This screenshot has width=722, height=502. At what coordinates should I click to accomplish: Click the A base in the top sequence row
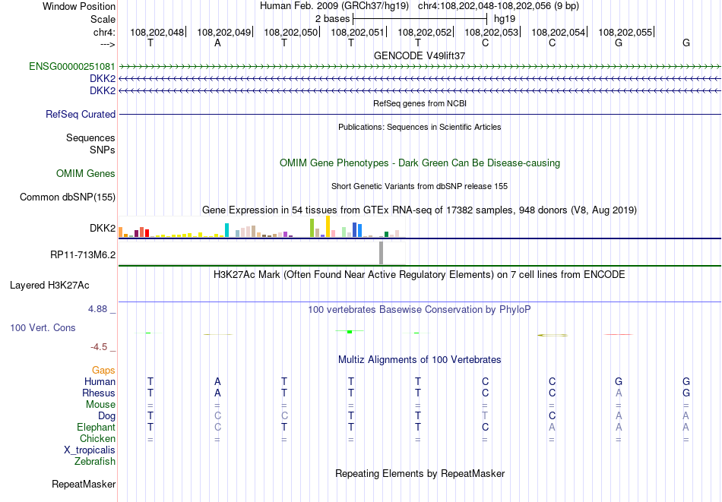coord(217,43)
